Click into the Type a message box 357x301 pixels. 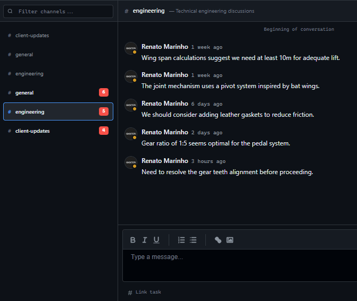[240, 265]
